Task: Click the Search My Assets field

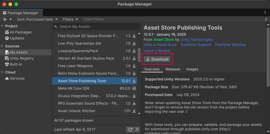Action: (x=96, y=27)
